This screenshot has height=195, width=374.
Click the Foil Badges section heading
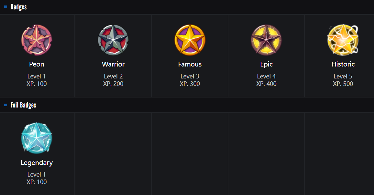tap(23, 105)
